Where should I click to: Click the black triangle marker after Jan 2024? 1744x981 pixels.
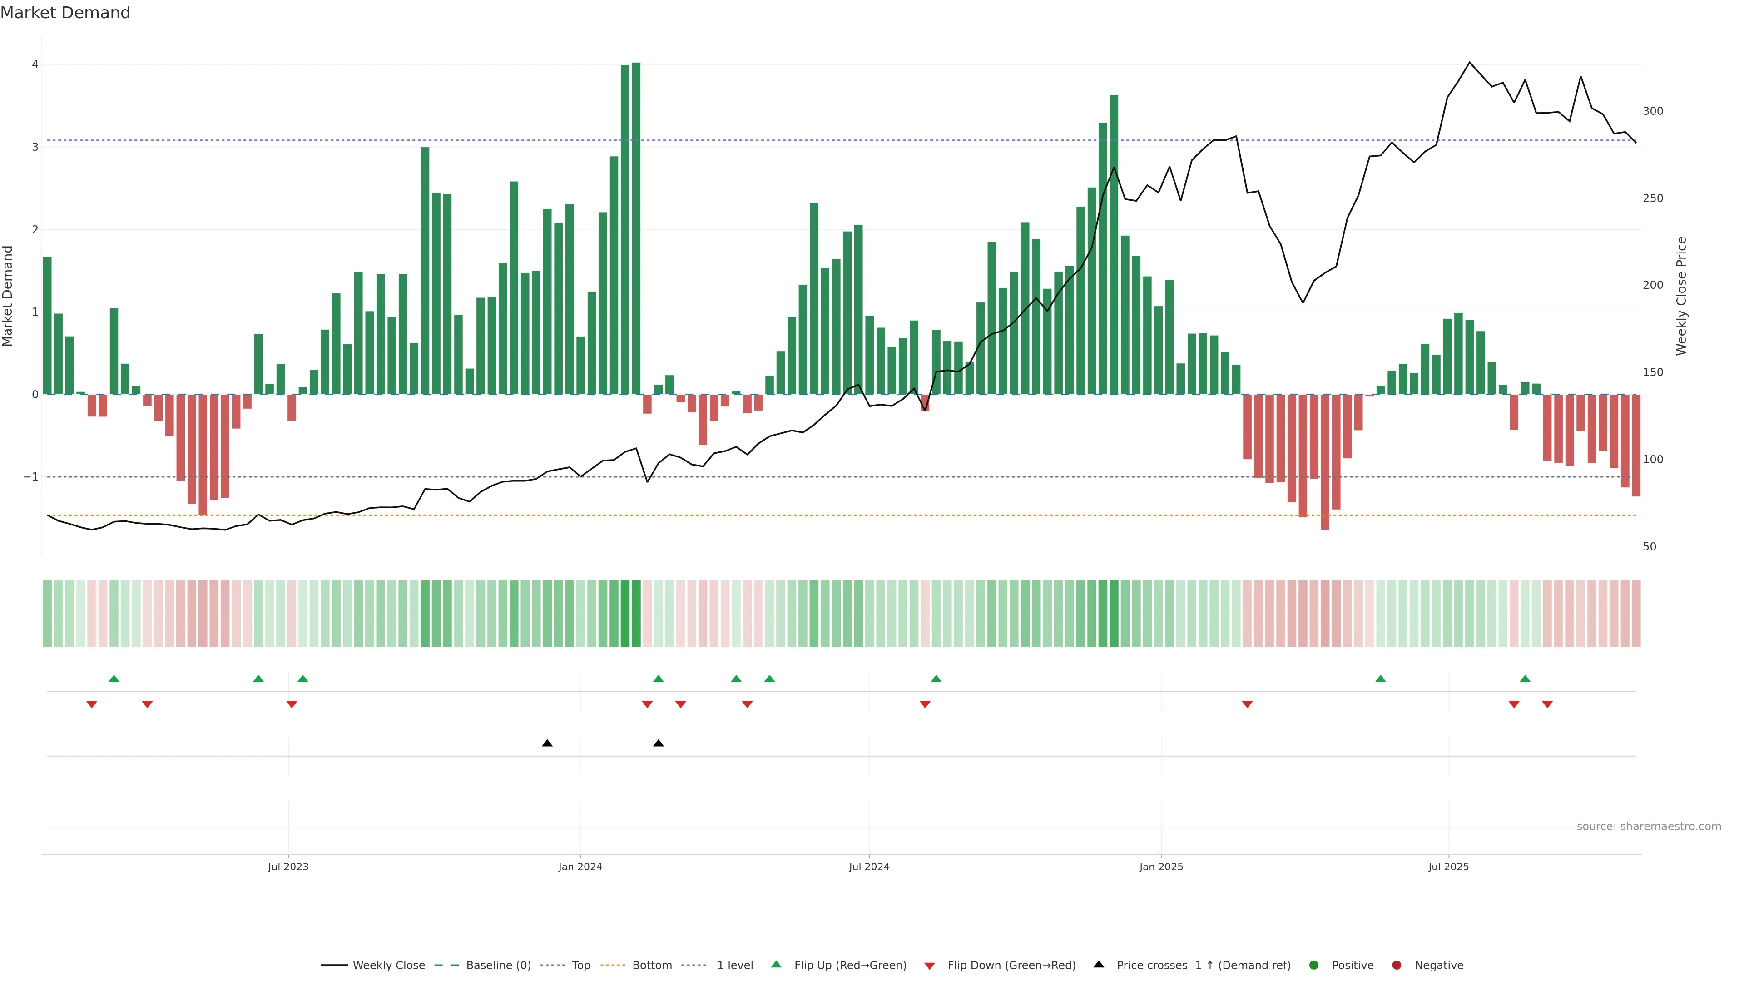(x=658, y=743)
